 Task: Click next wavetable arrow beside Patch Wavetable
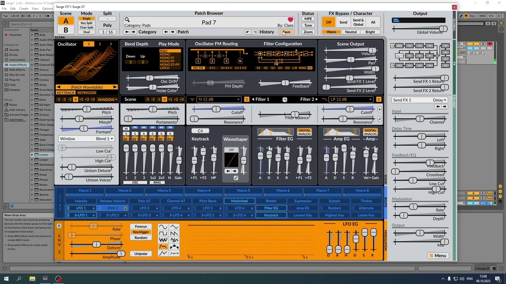[x=115, y=87]
